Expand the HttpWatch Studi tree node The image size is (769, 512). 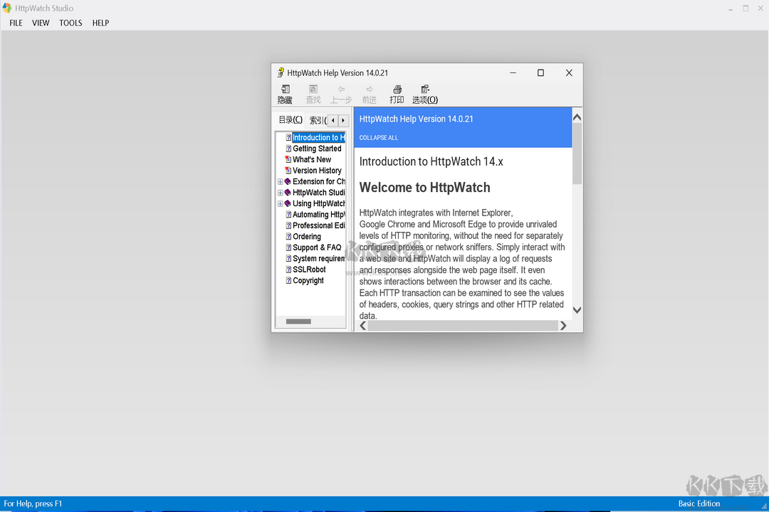pos(280,193)
